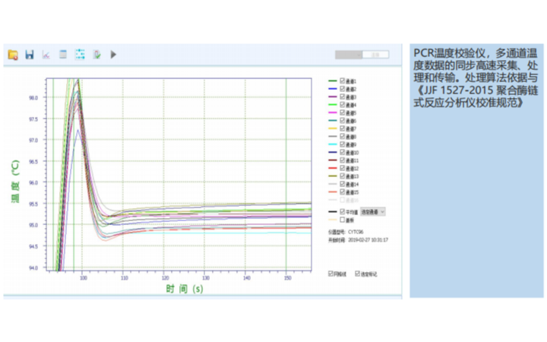
Task: Uncheck the 通道13 channel checkbox
Action: pyautogui.click(x=342, y=176)
